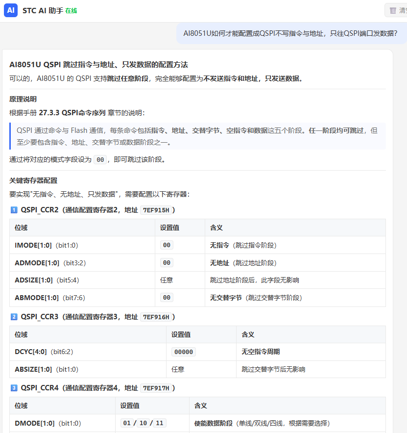Click the 27.3.3 QSPI命令序列 reference text

pyautogui.click(x=72, y=113)
